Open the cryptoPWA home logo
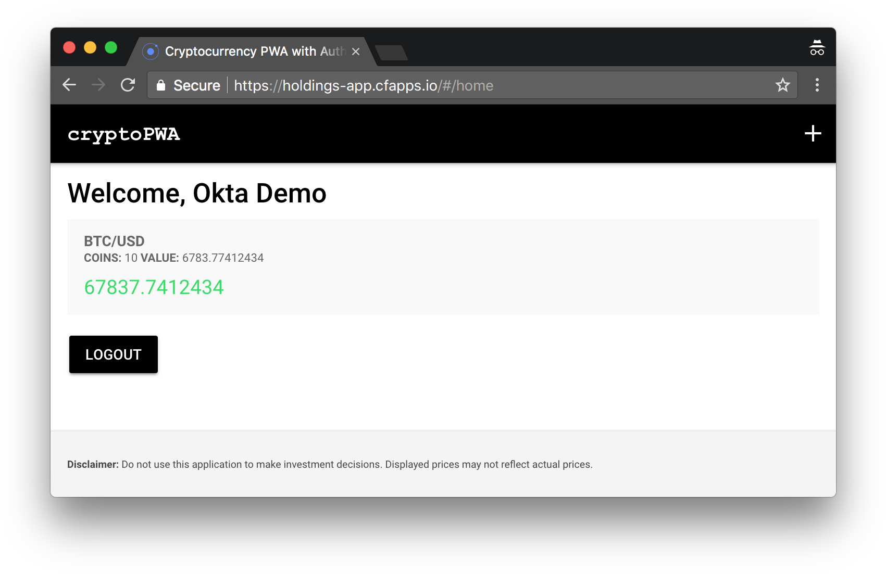The image size is (886, 574). click(124, 135)
